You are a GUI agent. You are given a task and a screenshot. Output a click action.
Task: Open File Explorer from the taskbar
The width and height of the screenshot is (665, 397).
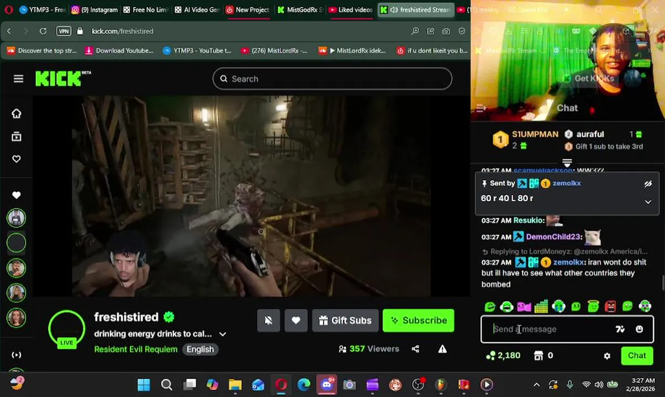(x=235, y=384)
